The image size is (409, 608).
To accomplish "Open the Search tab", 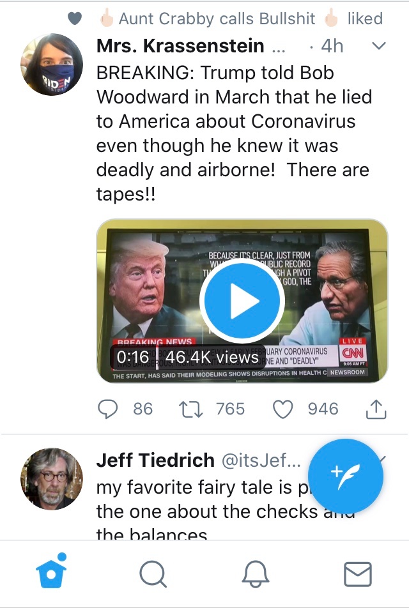I will coord(153,574).
